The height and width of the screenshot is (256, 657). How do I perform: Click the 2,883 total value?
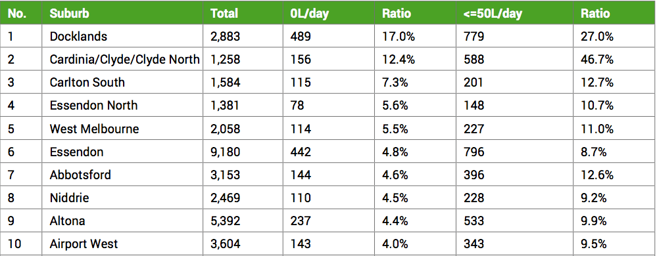pyautogui.click(x=226, y=36)
